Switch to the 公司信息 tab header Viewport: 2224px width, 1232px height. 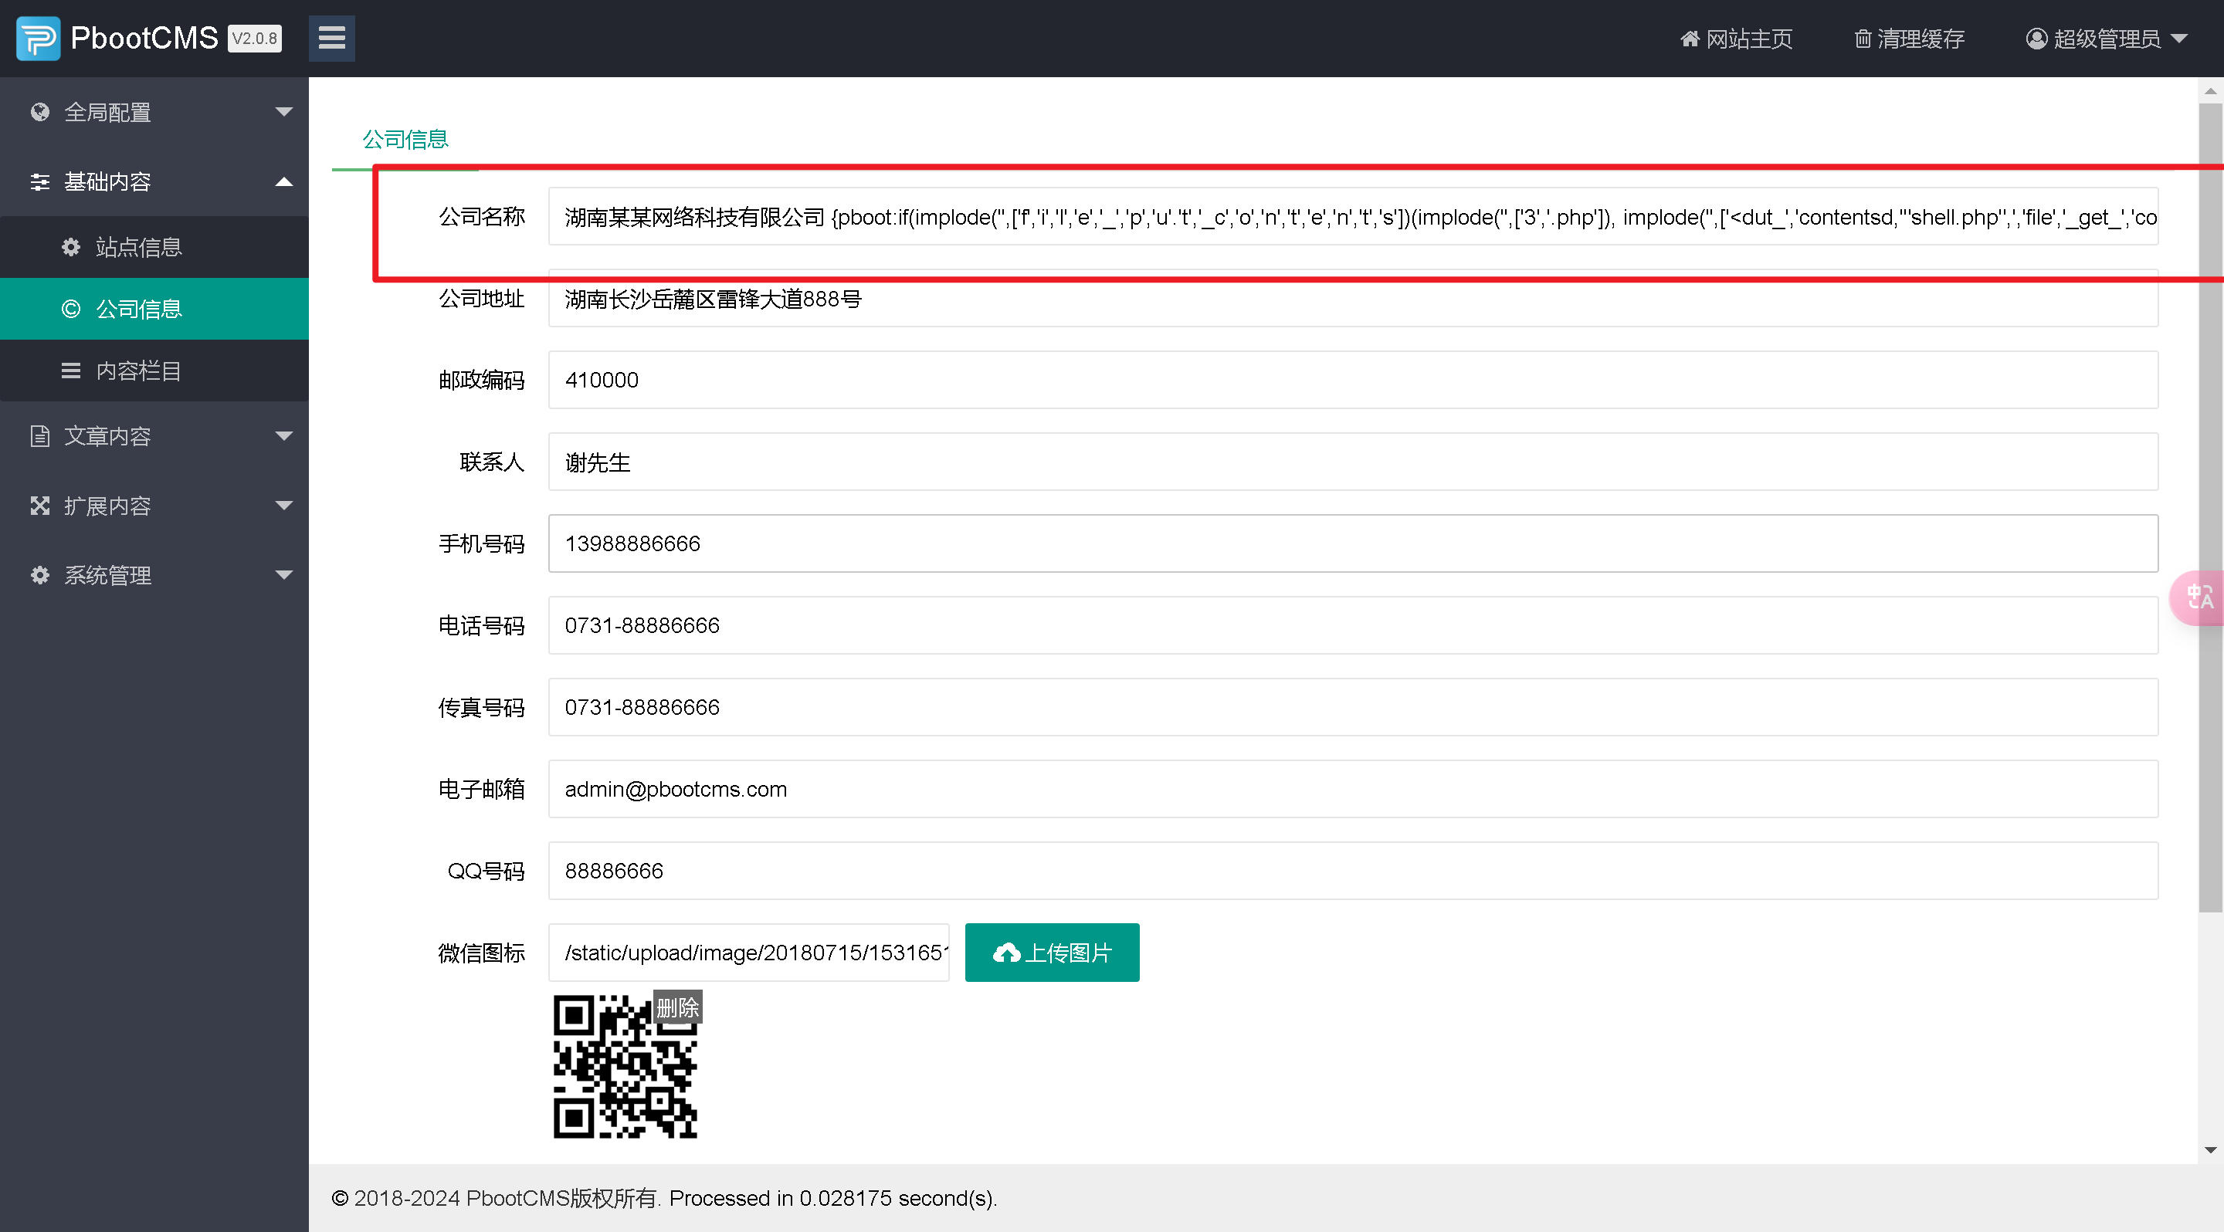[x=405, y=140]
